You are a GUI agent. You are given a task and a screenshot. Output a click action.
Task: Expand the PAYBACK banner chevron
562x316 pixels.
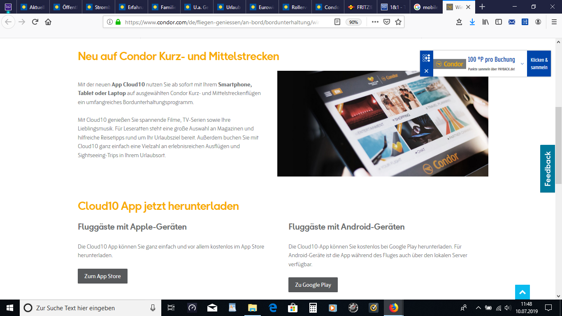(522, 64)
